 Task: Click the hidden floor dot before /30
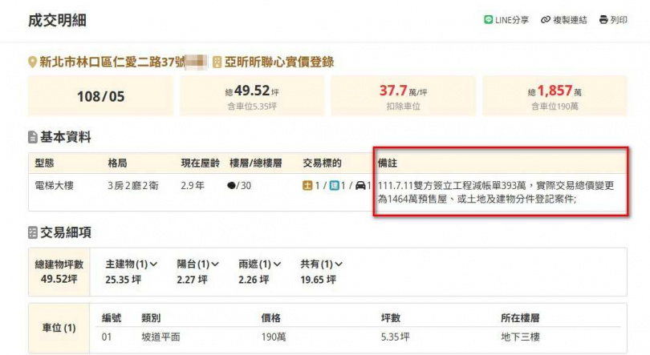231,186
